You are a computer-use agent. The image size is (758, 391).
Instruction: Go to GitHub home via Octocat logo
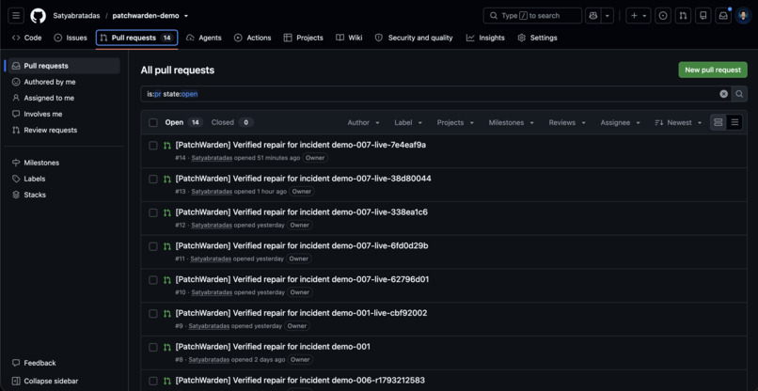[39, 15]
